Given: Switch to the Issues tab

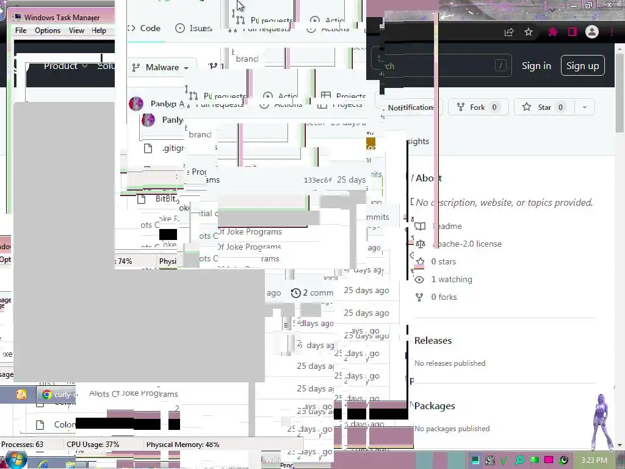Looking at the screenshot, I should coord(194,28).
